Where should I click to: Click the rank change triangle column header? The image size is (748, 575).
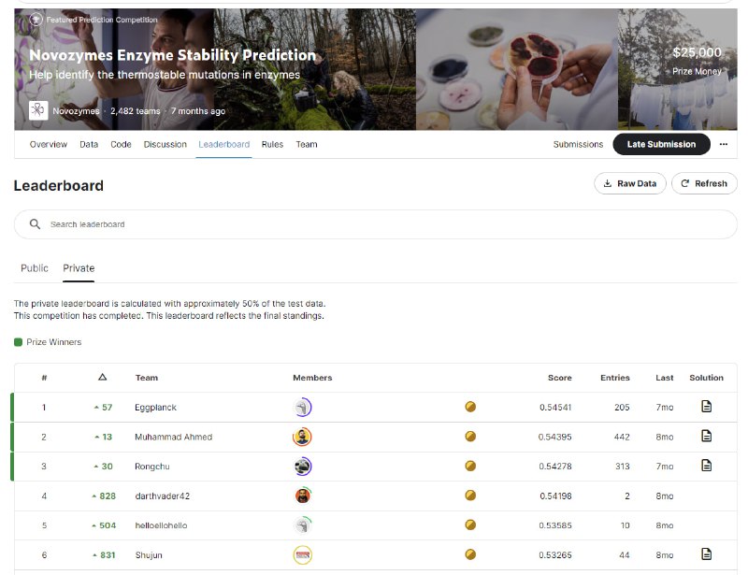coord(102,378)
